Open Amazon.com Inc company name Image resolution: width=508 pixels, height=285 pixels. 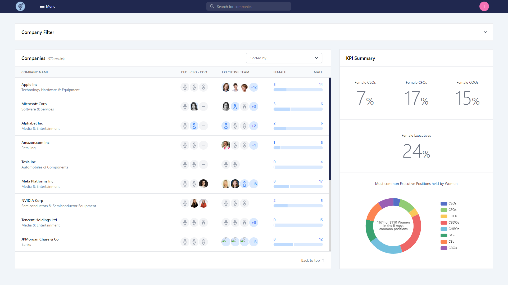35,142
